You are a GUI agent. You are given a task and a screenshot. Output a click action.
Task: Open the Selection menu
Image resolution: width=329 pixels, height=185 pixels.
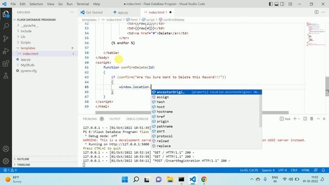[x=36, y=4]
